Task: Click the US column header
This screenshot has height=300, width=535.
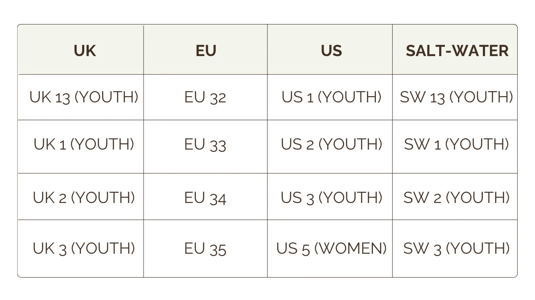Action: coord(331,51)
